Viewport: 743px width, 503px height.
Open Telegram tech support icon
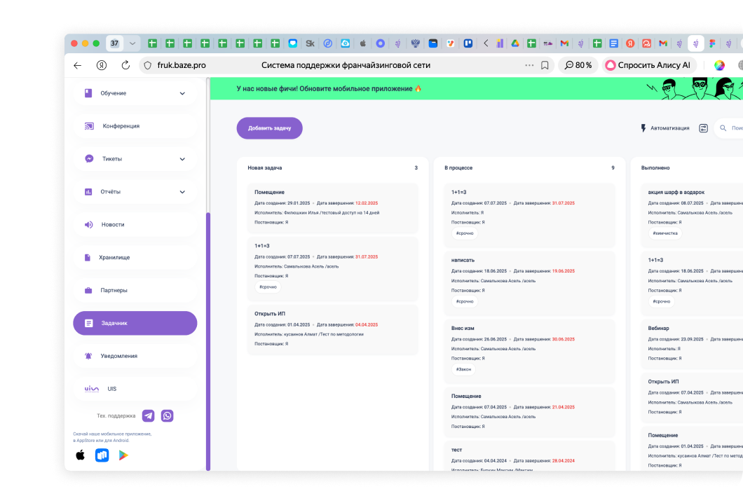tap(148, 415)
